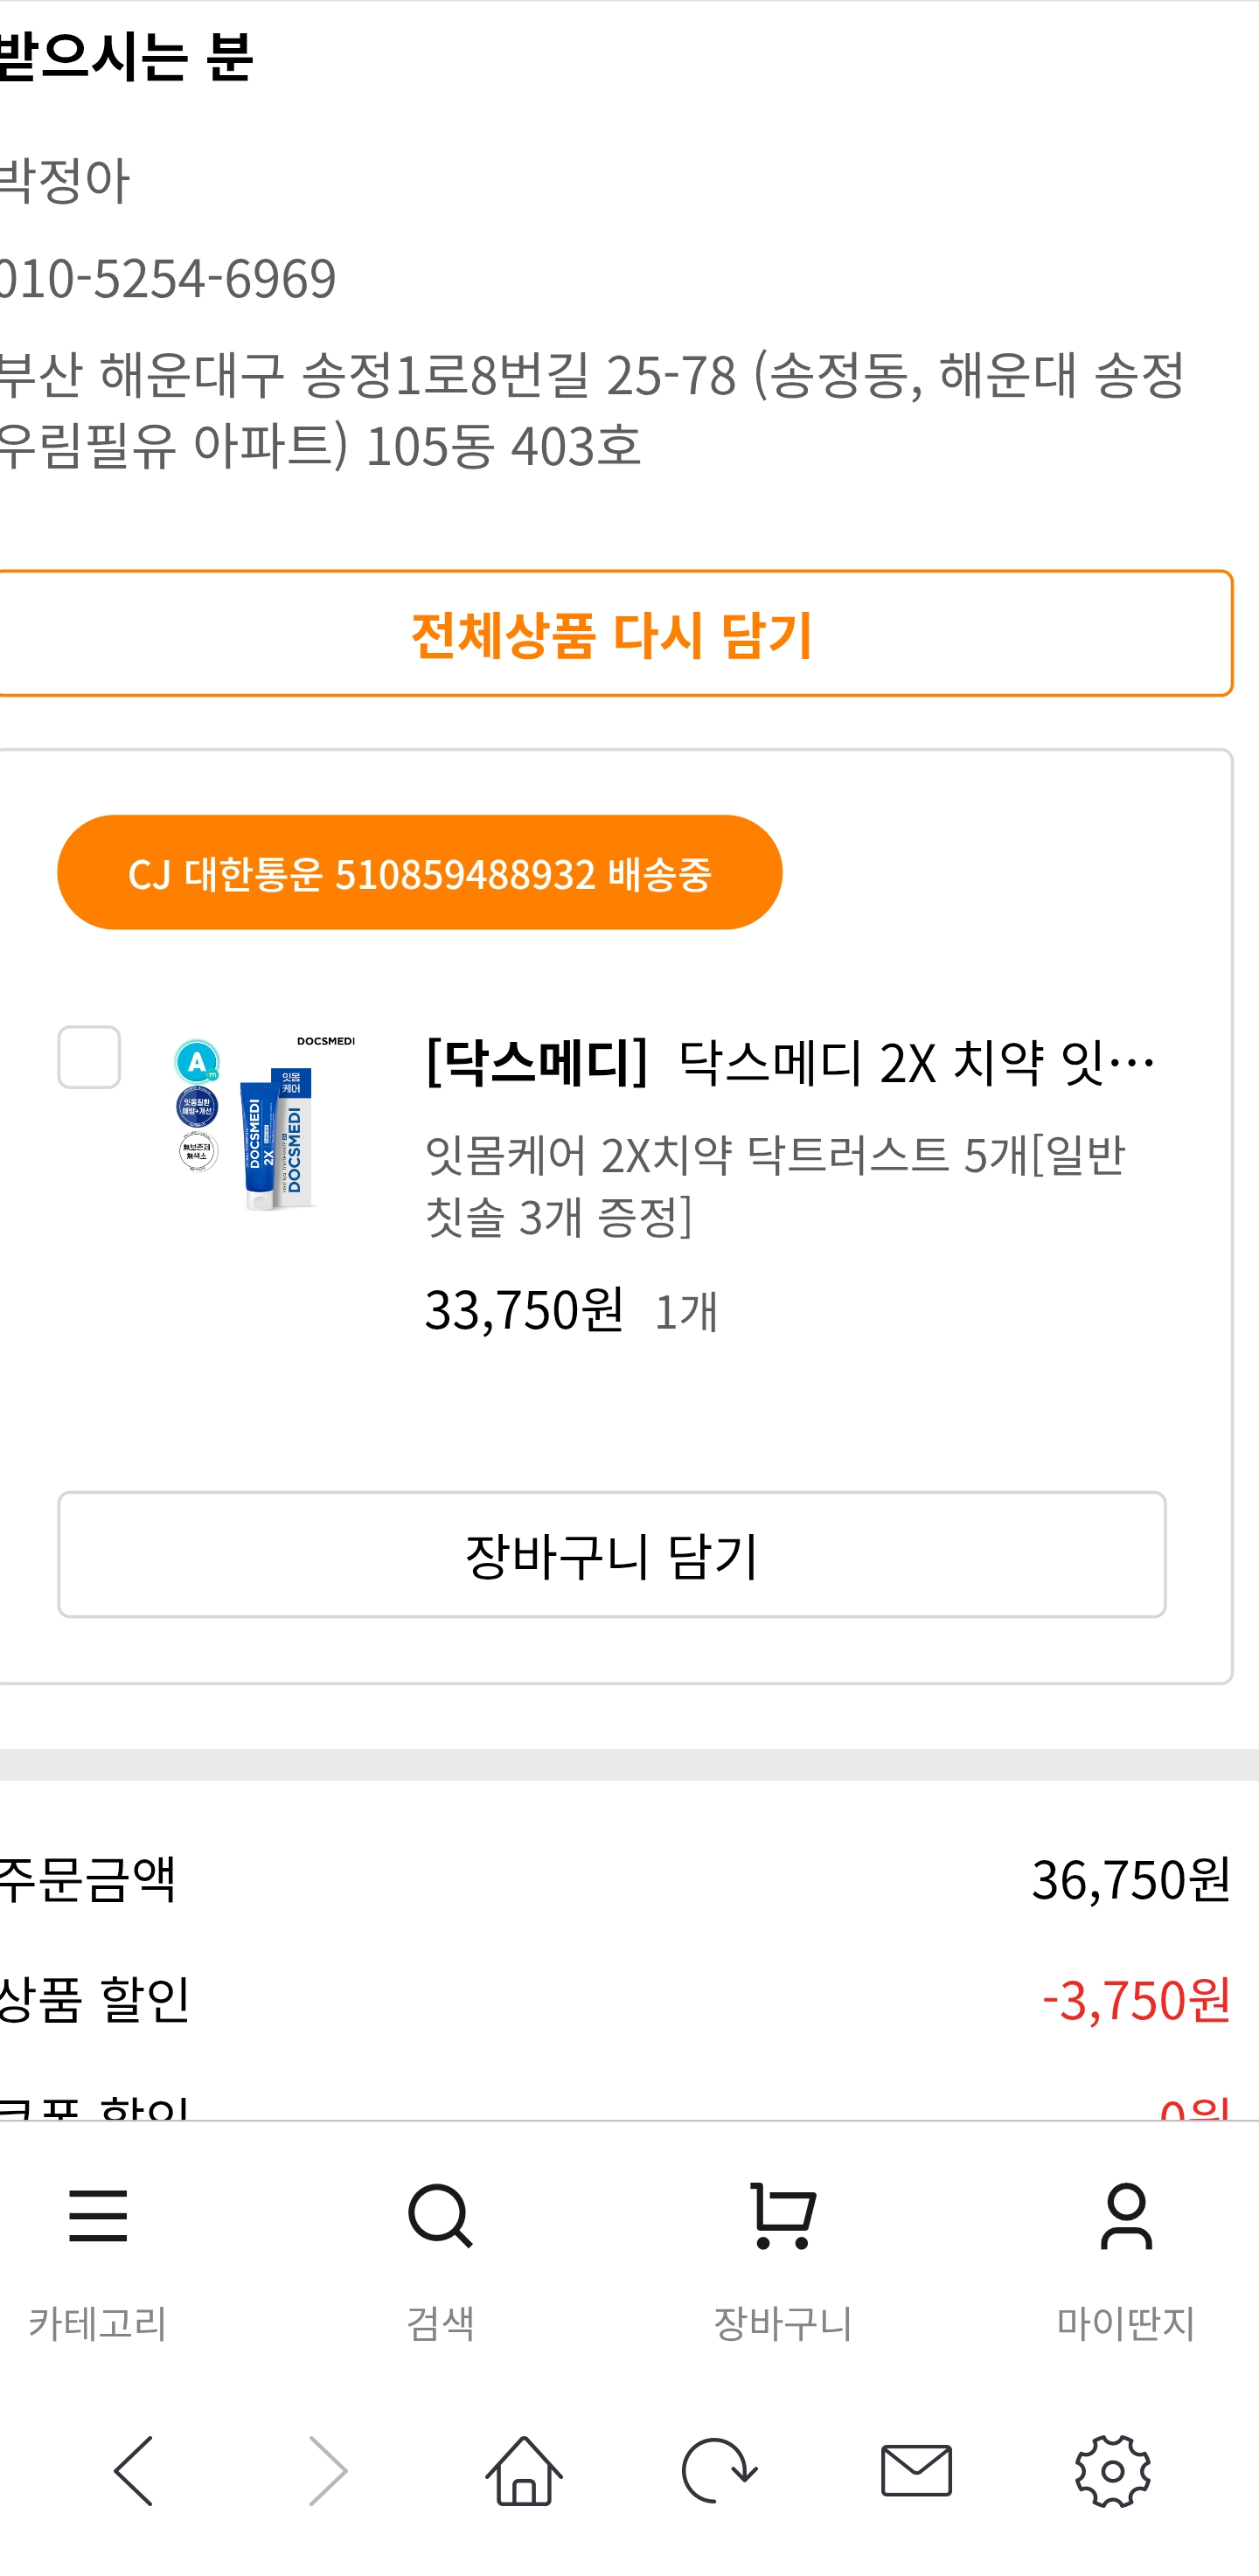Viewport: 1259px width, 2576px height.
Task: Tap the home icon in the bottom bar
Action: (x=524, y=2471)
